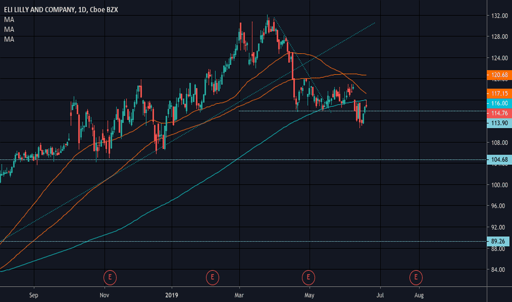The width and height of the screenshot is (512, 302).
Task: Click the 128.00 price axis value
Action: pyautogui.click(x=499, y=37)
